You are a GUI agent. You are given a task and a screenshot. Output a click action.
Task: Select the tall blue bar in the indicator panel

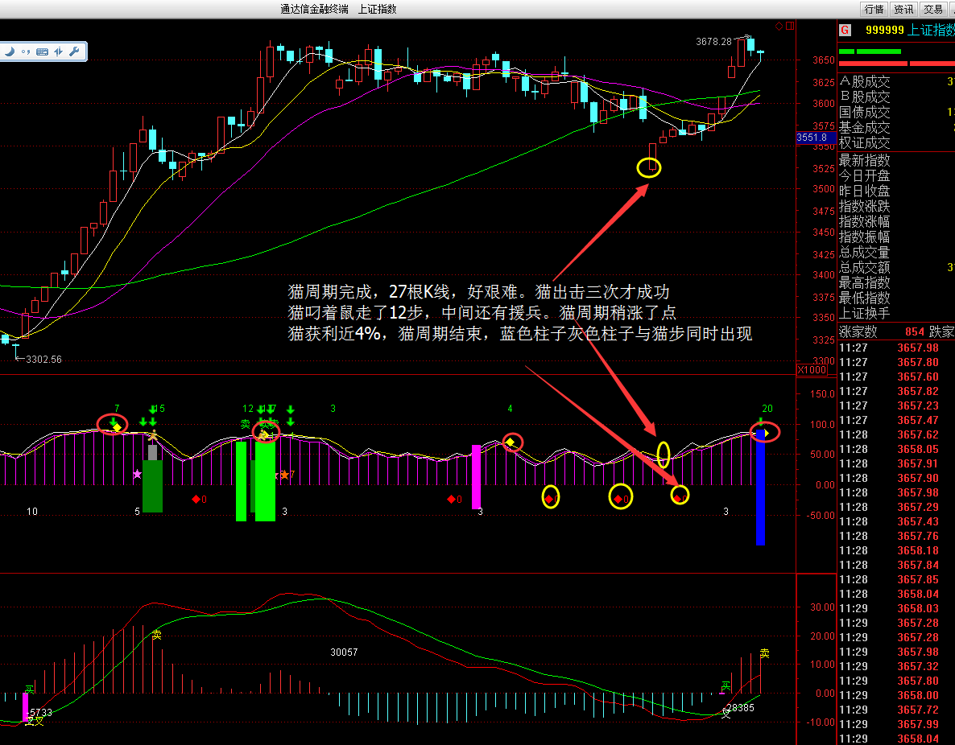760,491
